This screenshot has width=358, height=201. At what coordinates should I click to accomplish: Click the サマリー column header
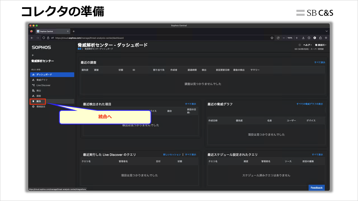coord(255,70)
